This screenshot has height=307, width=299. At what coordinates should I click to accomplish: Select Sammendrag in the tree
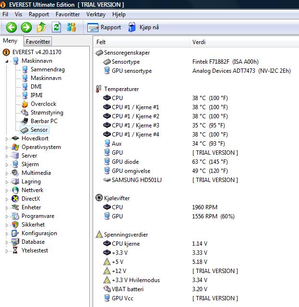click(48, 69)
